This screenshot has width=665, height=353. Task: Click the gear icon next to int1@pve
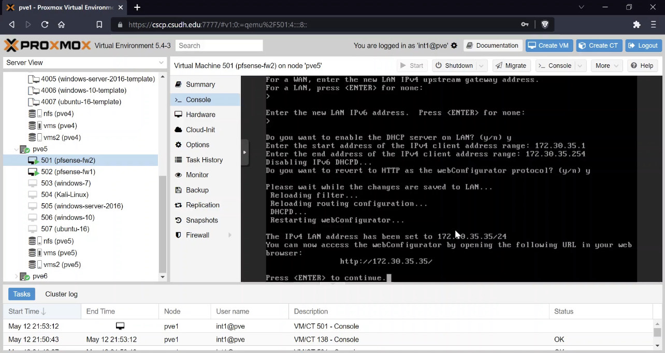[454, 46]
